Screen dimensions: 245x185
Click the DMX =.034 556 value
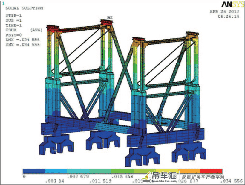point(23,40)
